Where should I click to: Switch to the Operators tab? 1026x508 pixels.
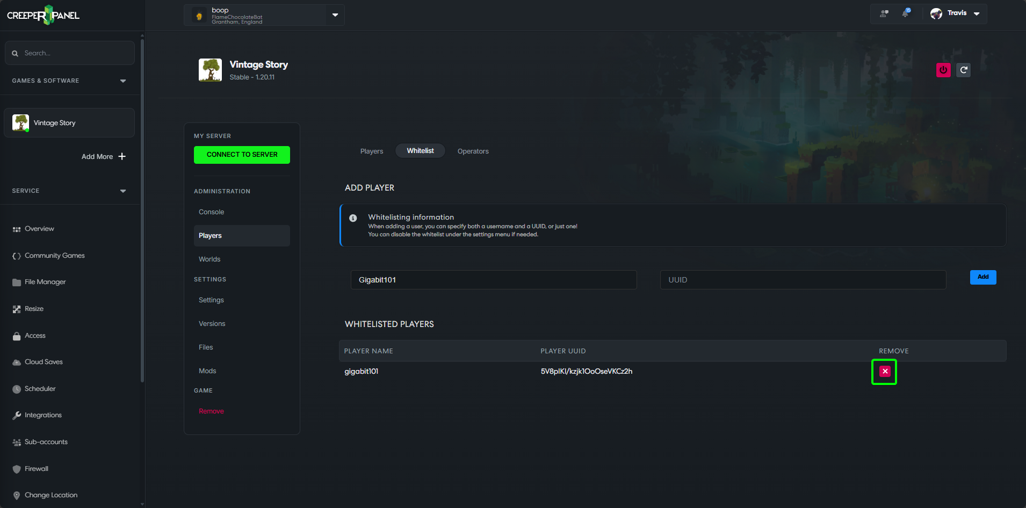tap(473, 151)
